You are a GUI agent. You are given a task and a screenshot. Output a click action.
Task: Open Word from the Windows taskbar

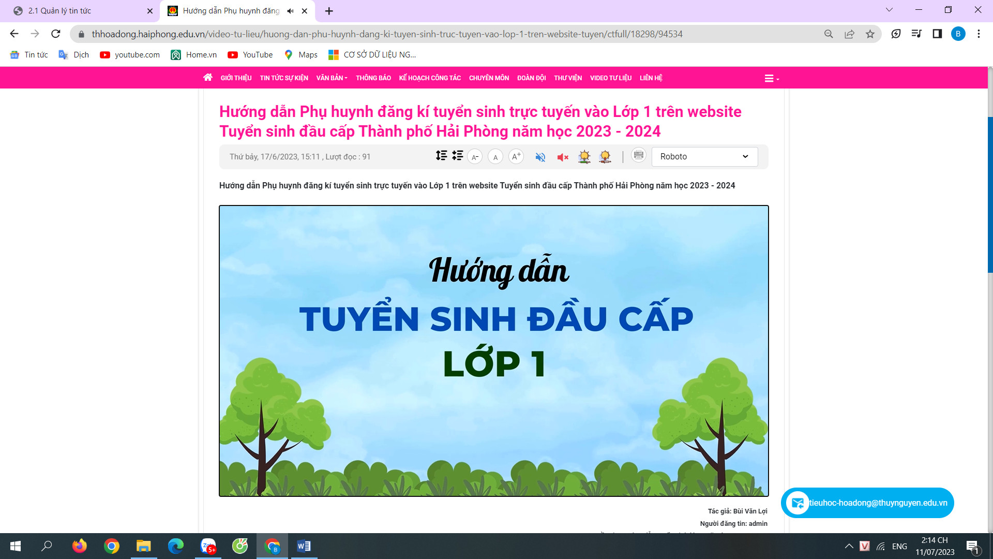pyautogui.click(x=304, y=546)
